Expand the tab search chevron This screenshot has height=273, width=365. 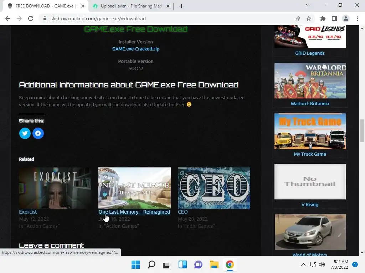(x=308, y=5)
